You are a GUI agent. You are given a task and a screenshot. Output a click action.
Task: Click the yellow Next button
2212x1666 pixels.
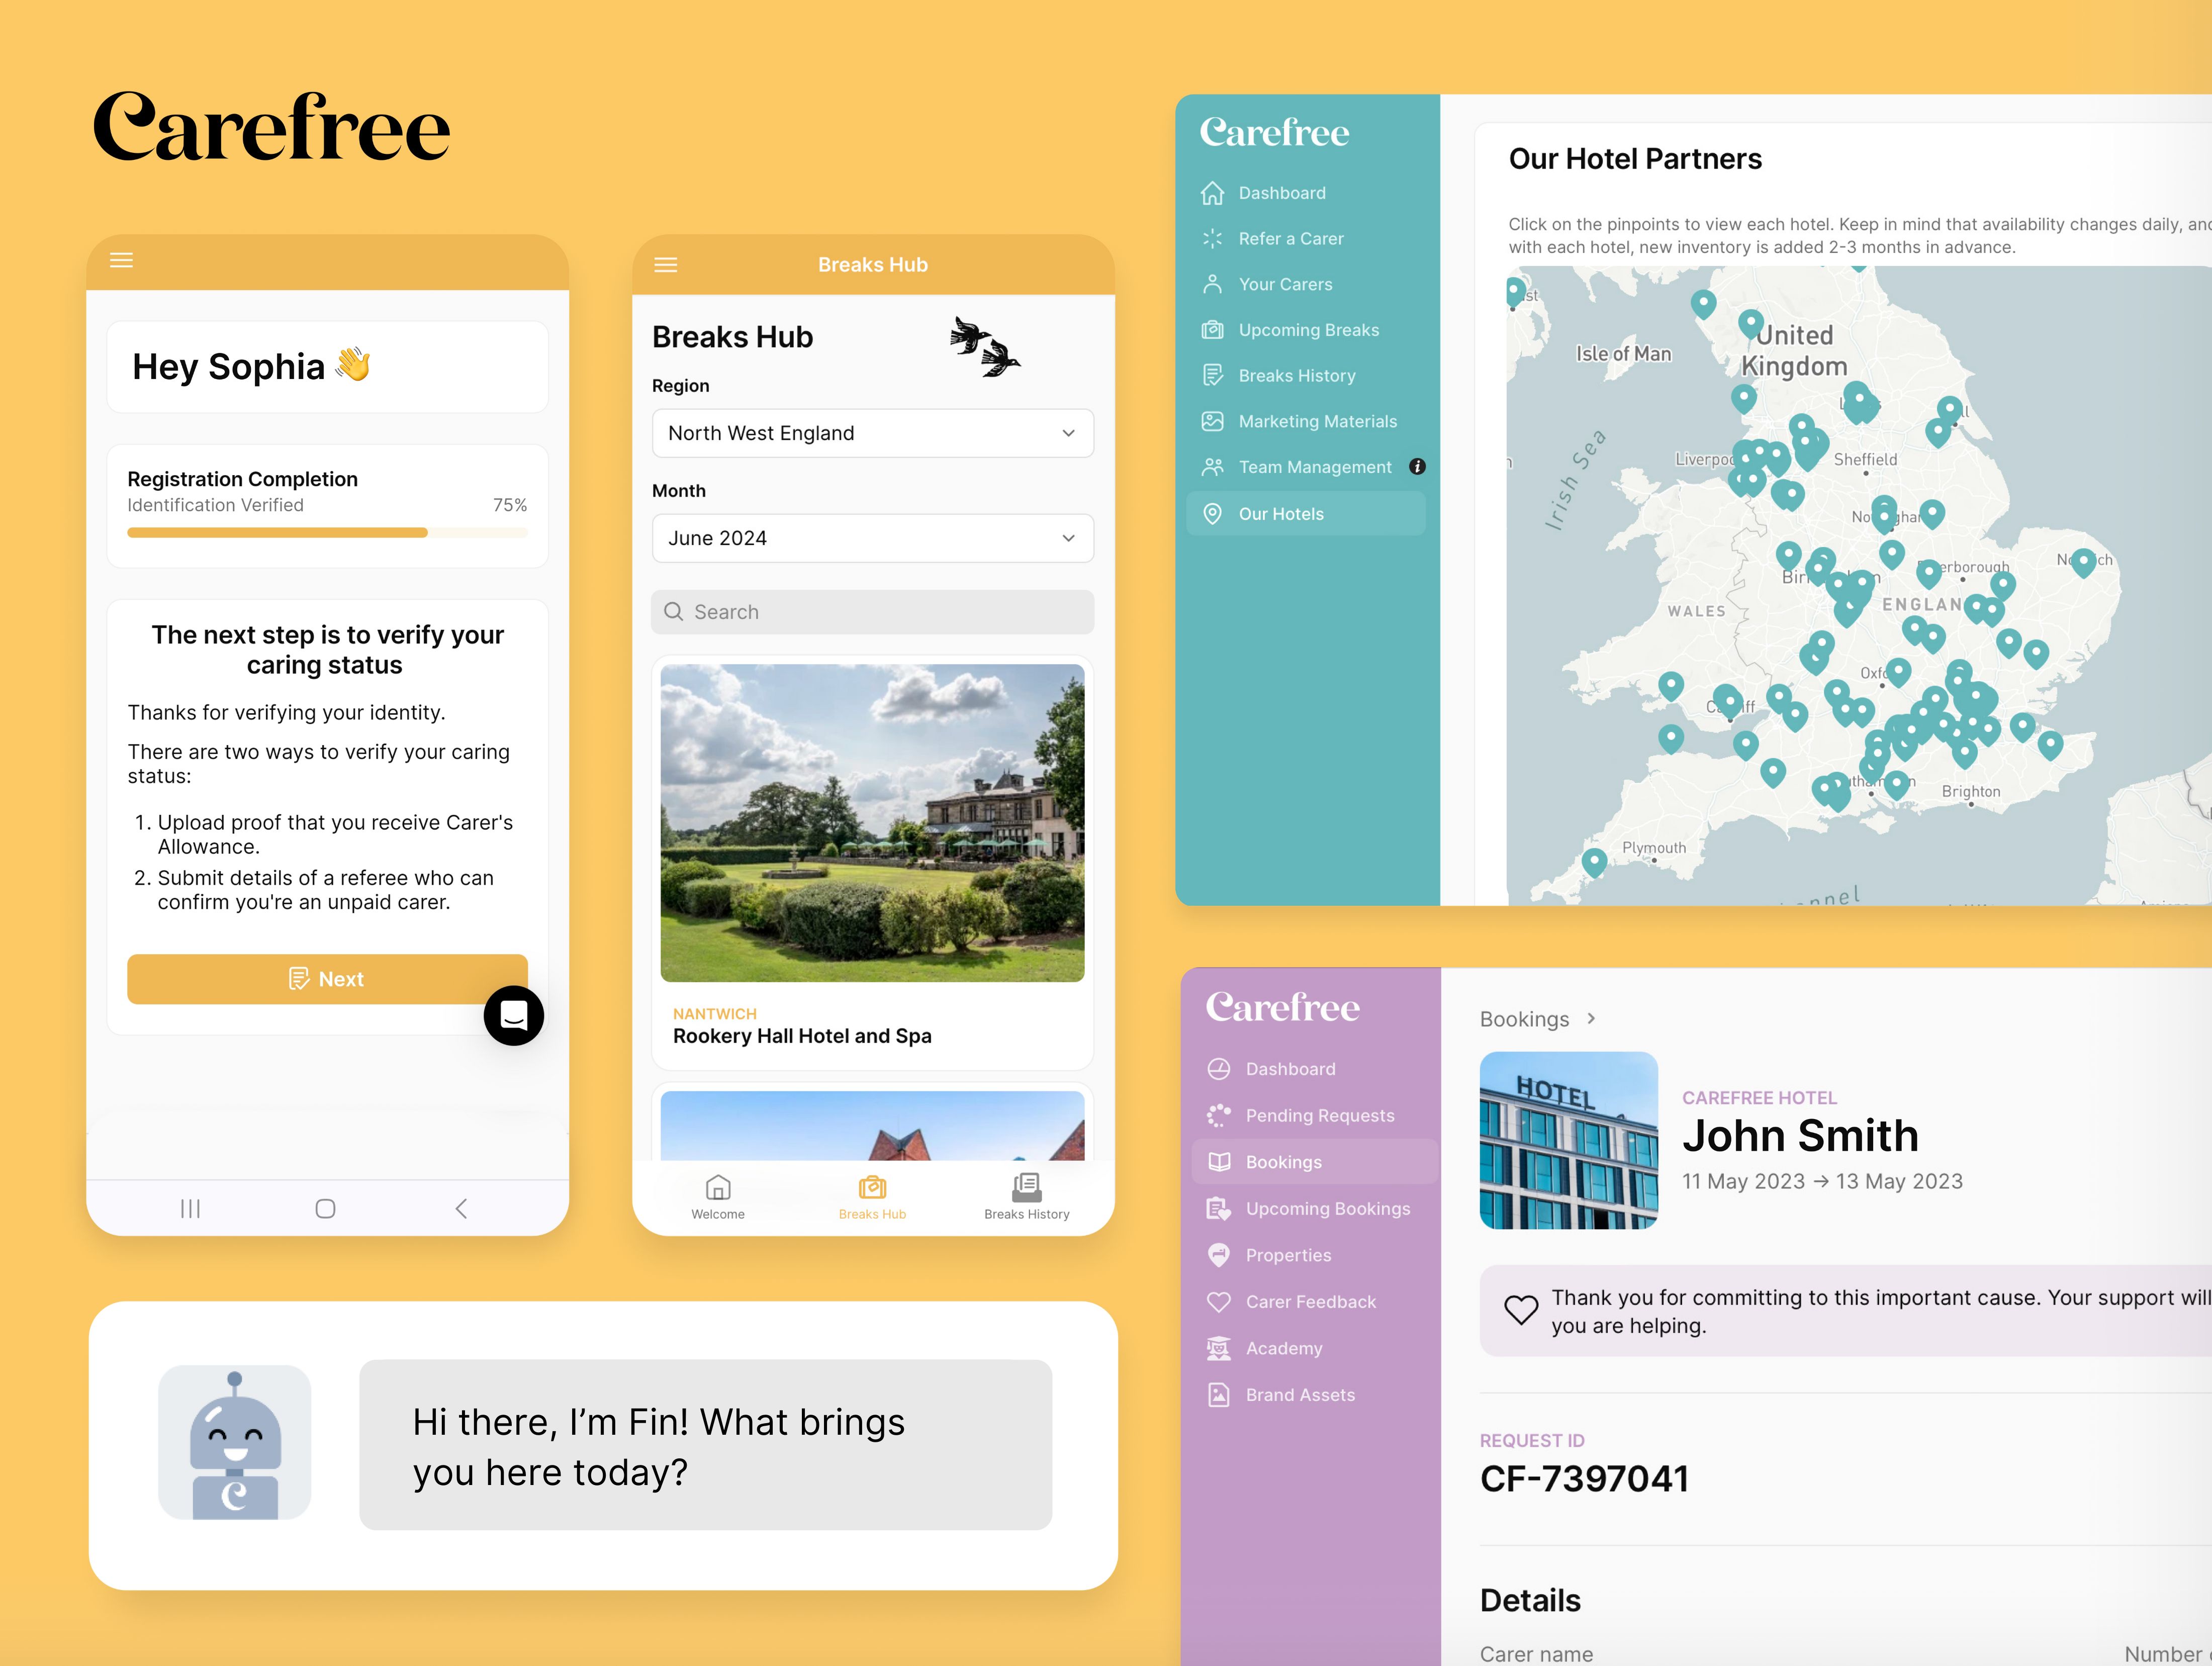(x=327, y=979)
